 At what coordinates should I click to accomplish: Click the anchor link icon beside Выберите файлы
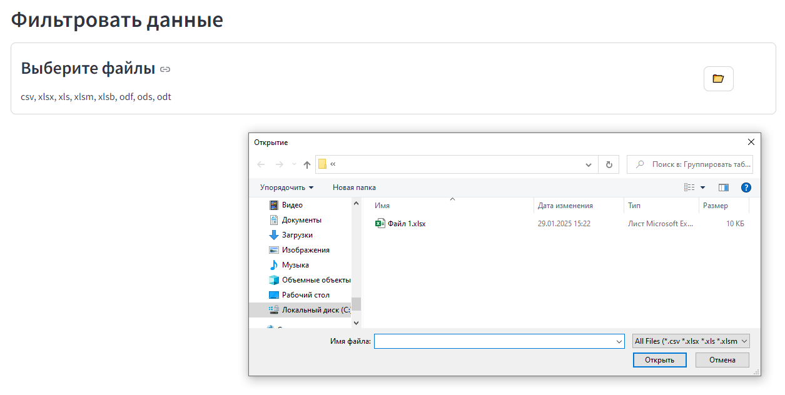pos(165,69)
